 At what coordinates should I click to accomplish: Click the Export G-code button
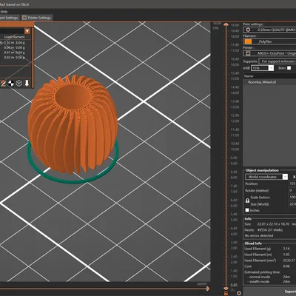pyautogui.click(x=269, y=292)
